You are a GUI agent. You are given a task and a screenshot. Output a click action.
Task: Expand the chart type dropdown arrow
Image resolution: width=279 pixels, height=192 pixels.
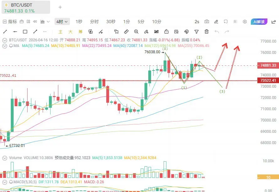coord(48,22)
